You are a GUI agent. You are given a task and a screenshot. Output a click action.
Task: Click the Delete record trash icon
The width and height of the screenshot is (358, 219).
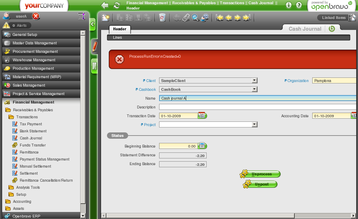(x=162, y=18)
